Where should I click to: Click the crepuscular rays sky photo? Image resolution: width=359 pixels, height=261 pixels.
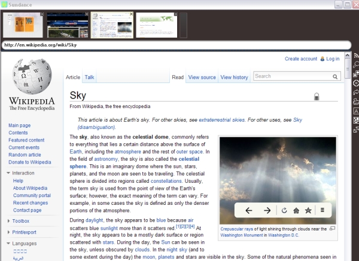pyautogui.click(x=278, y=180)
